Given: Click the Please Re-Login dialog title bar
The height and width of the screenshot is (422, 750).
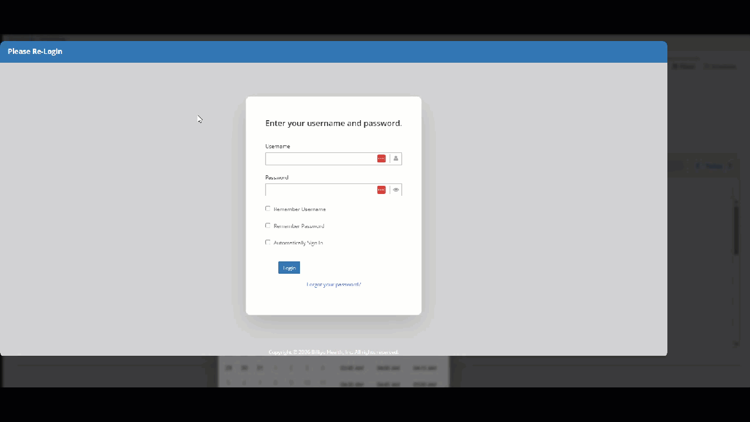Looking at the screenshot, I should coord(333,52).
